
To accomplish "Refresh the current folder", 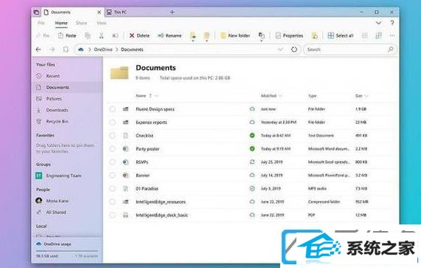I will point(294,49).
